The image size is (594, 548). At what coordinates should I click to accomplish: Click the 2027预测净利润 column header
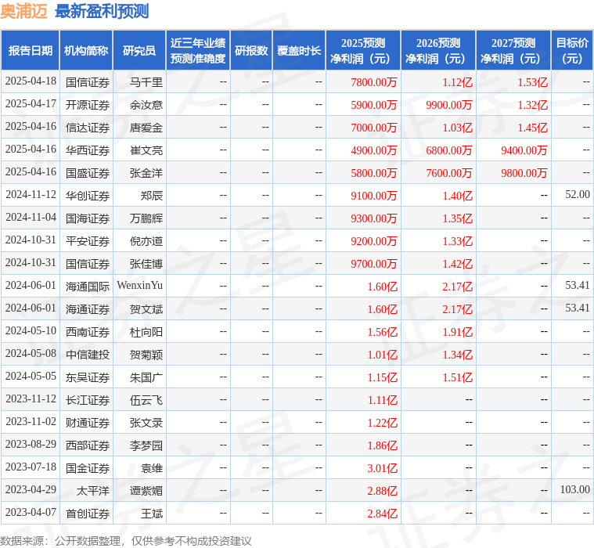pos(513,50)
